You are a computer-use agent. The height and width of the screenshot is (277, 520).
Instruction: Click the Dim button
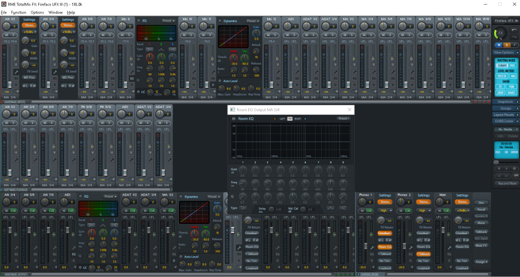pos(481,203)
